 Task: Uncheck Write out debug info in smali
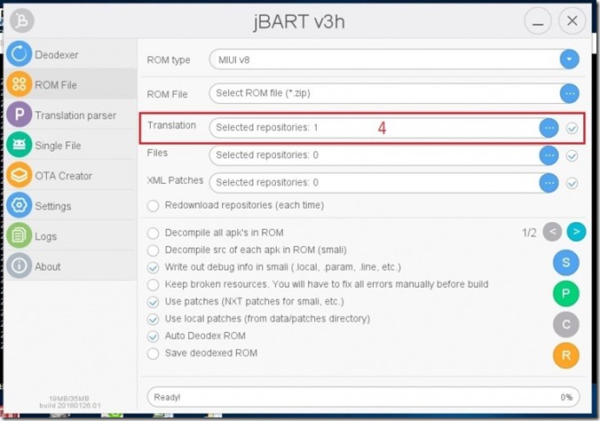click(x=153, y=267)
